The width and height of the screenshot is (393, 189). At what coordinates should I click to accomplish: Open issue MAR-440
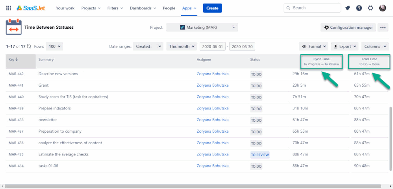[x=16, y=97]
